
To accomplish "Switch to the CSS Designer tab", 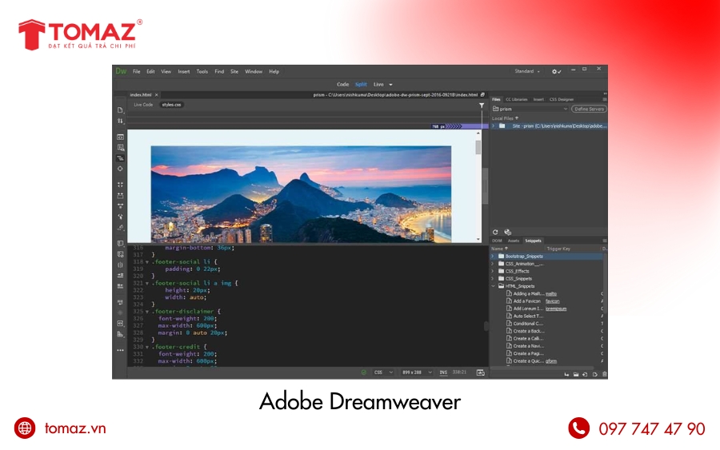I will (561, 99).
